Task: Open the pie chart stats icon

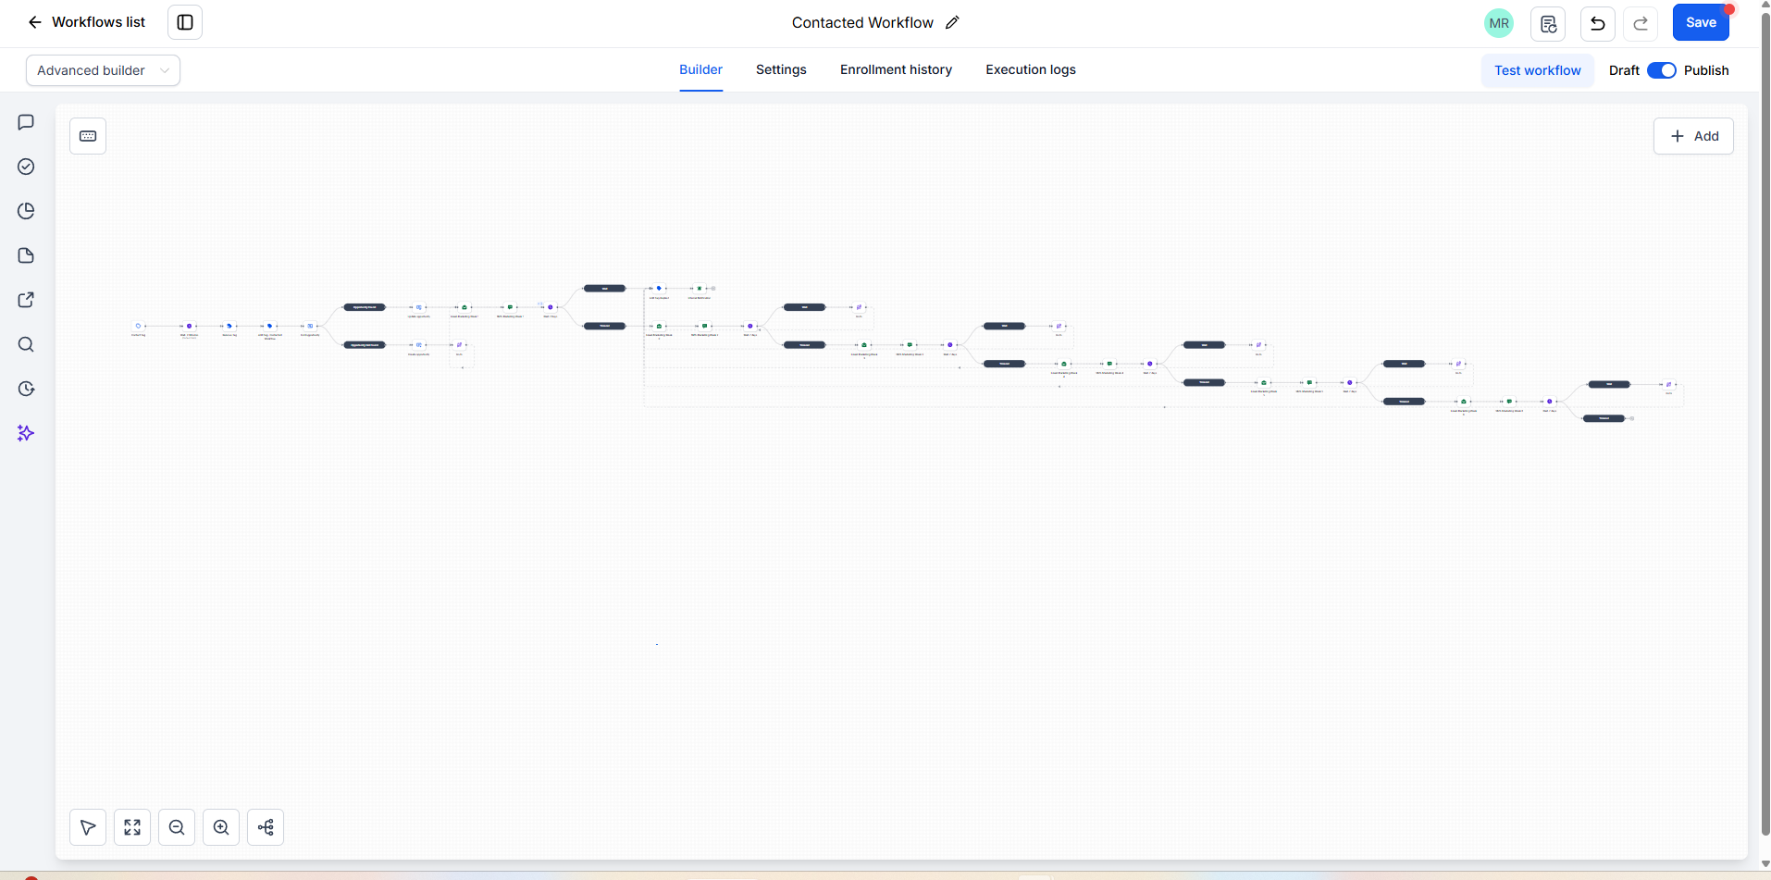Action: 26,211
